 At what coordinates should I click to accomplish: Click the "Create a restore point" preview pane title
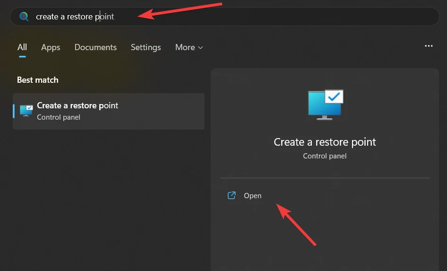click(325, 142)
